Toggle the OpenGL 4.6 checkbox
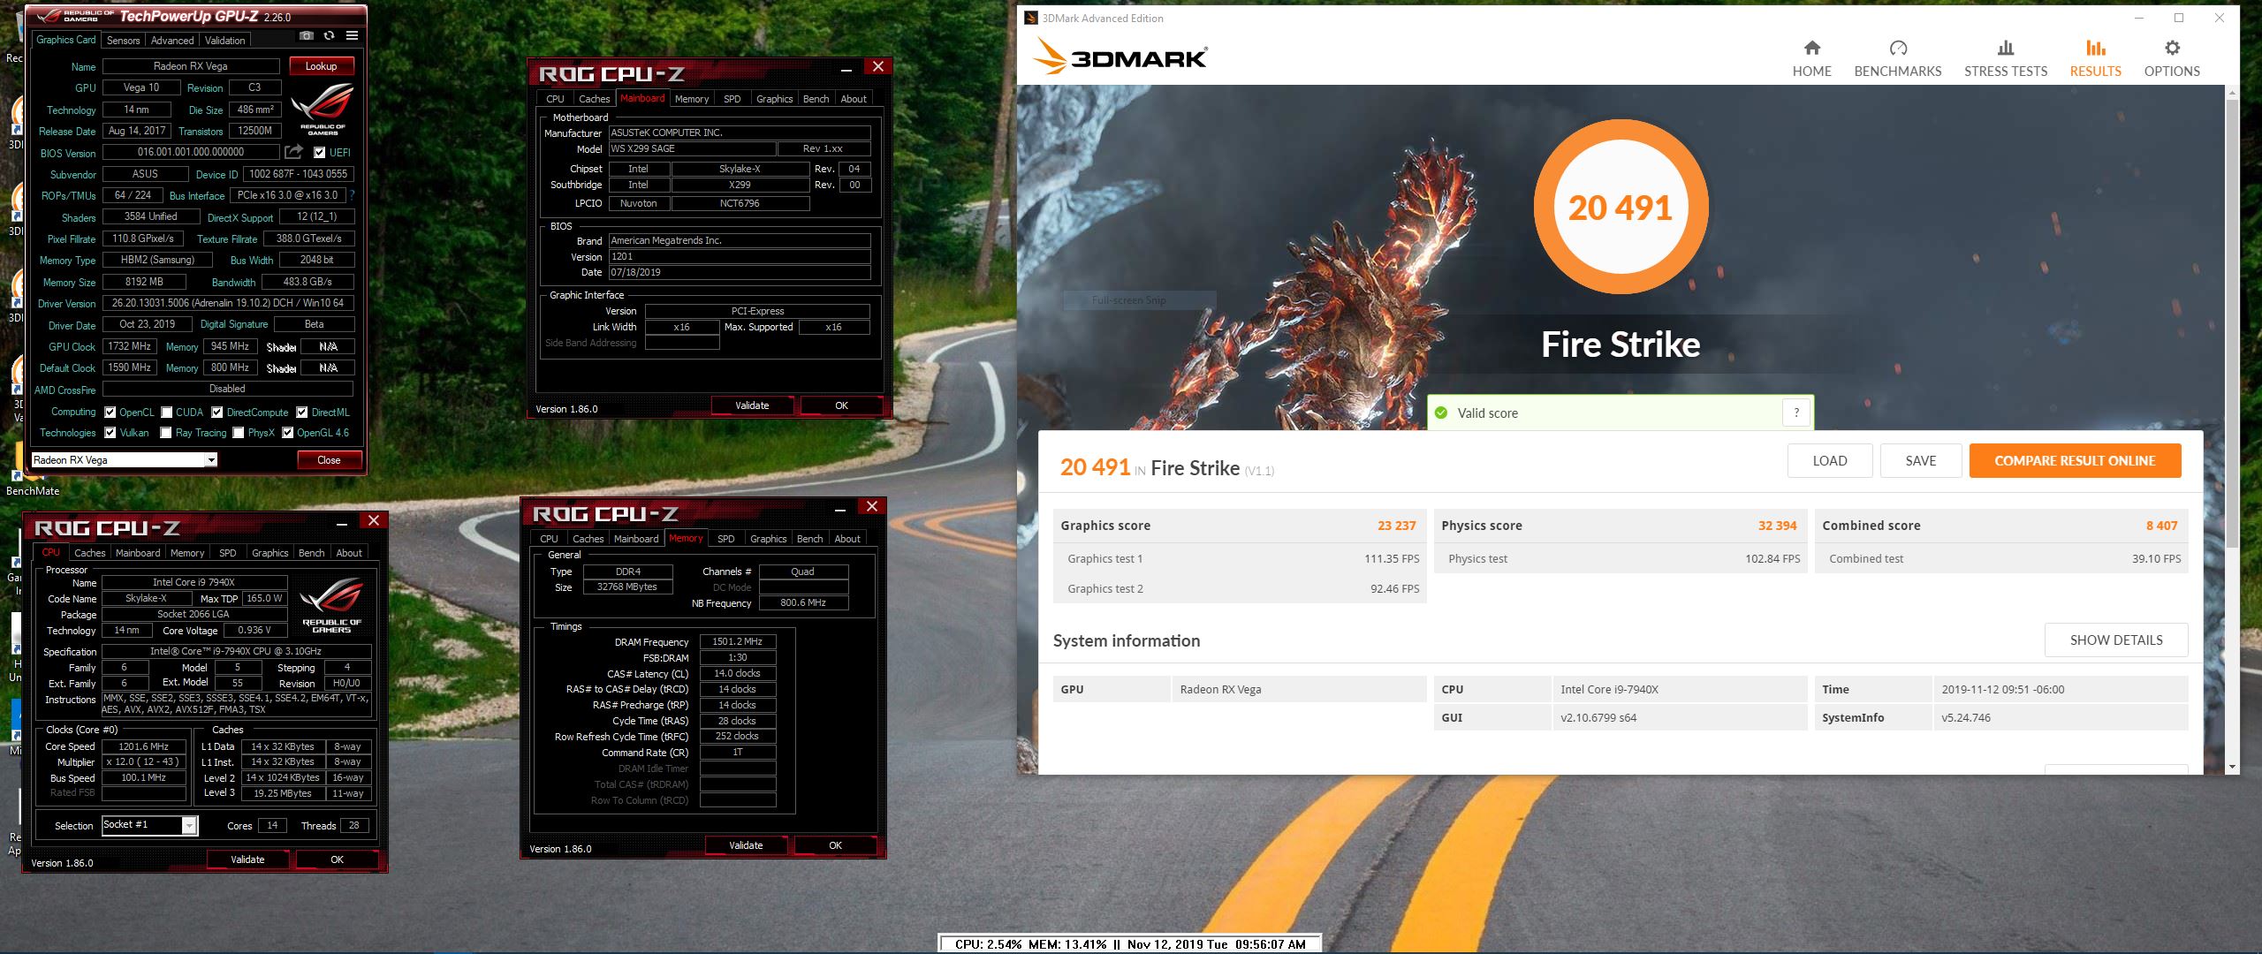 288,433
